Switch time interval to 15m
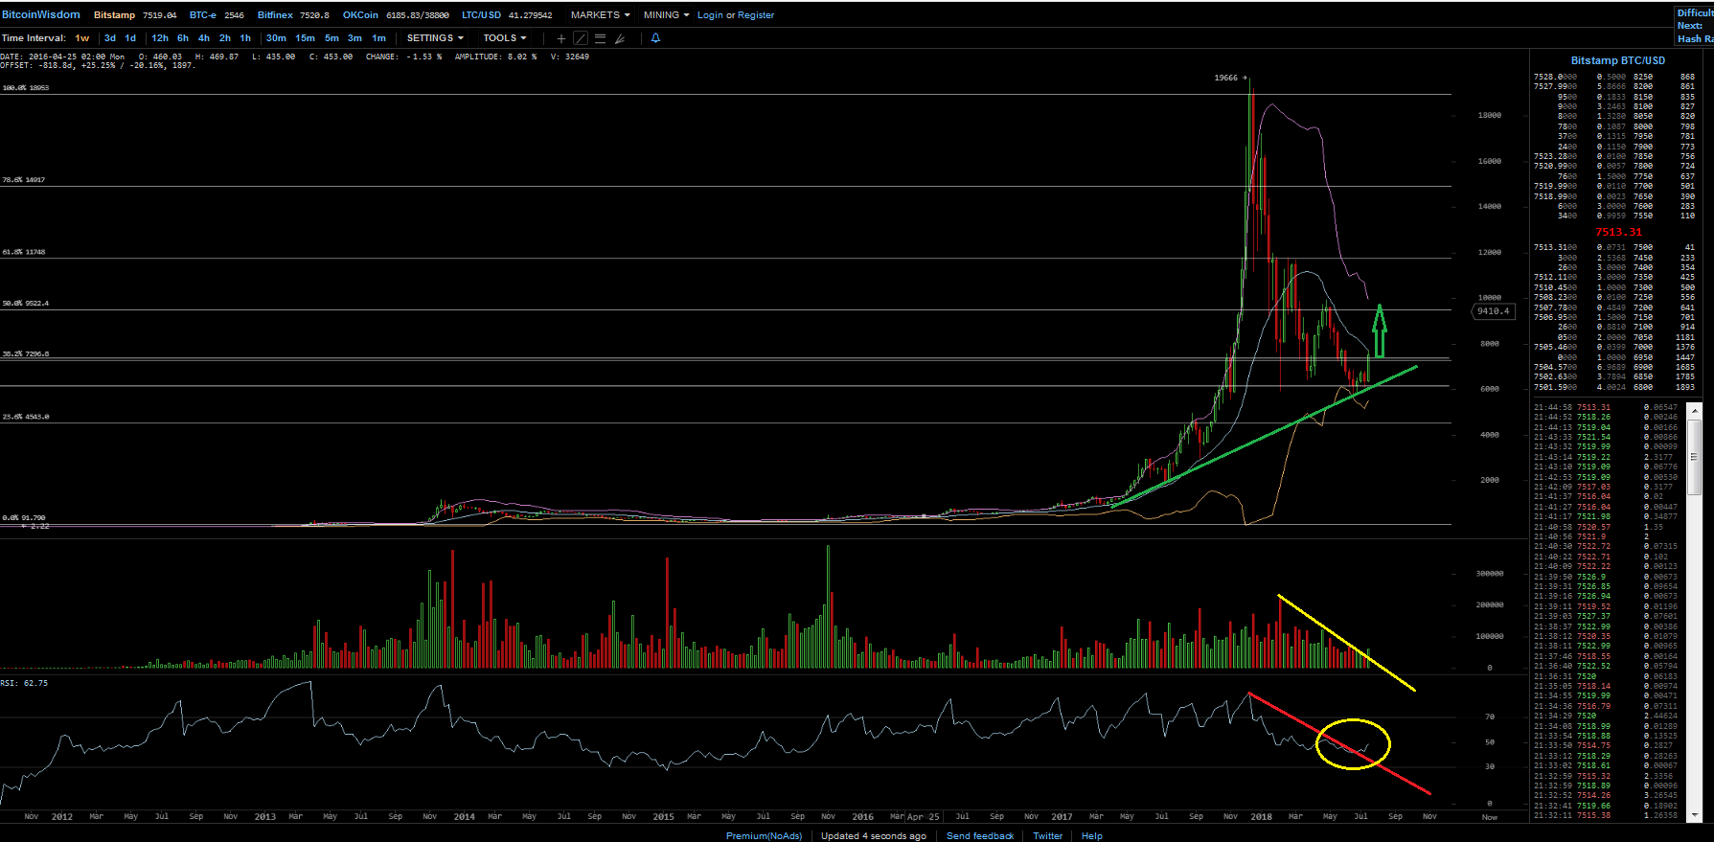This screenshot has width=1714, height=842. pyautogui.click(x=305, y=38)
